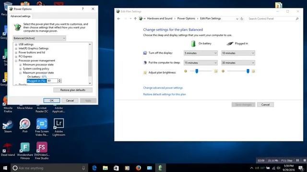
Task: Expand Intel(R) Graphics Settings node
Action: click(x=16, y=49)
